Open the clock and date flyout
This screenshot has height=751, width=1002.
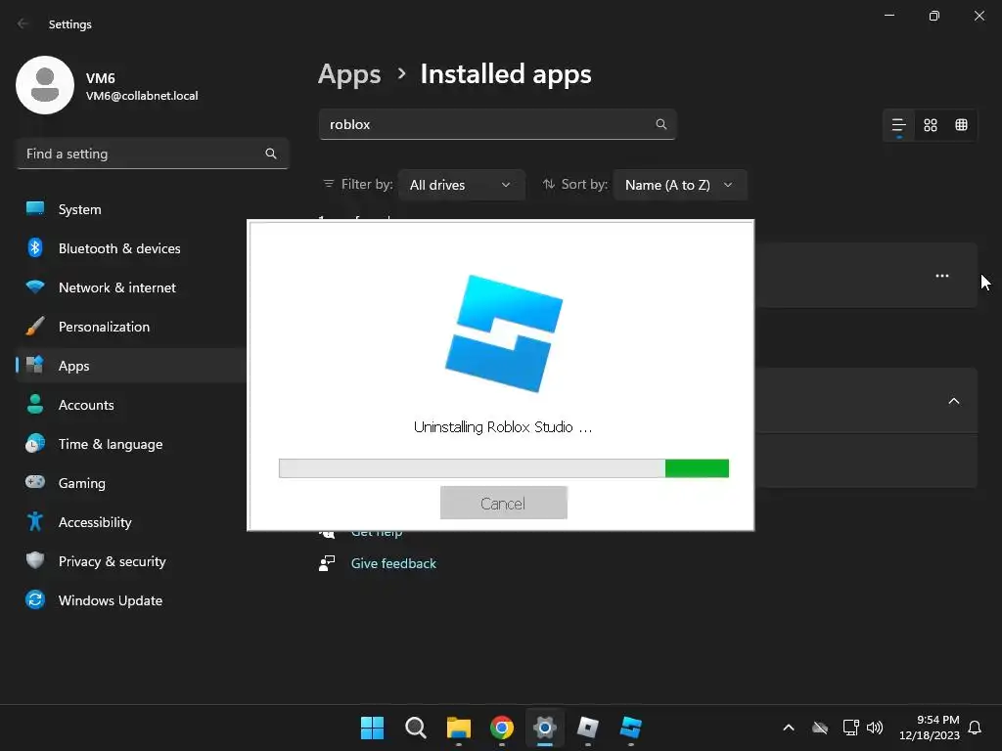click(x=930, y=728)
